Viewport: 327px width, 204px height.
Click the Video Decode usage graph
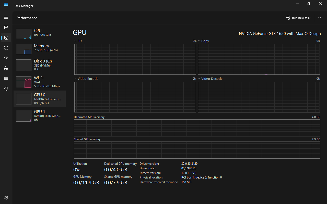259,97
